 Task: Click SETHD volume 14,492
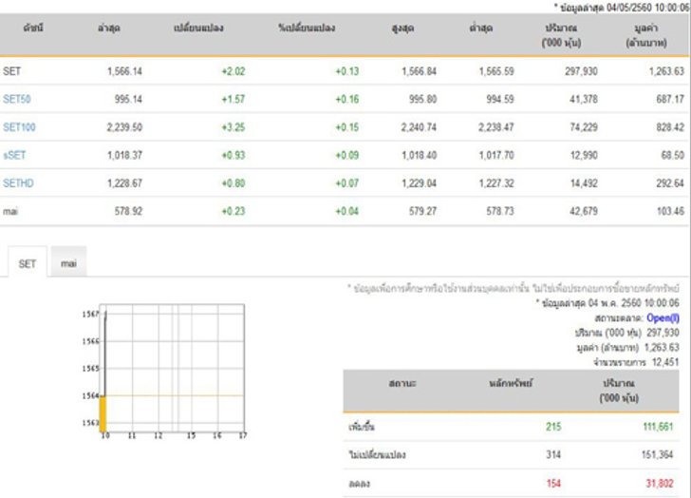tap(584, 183)
